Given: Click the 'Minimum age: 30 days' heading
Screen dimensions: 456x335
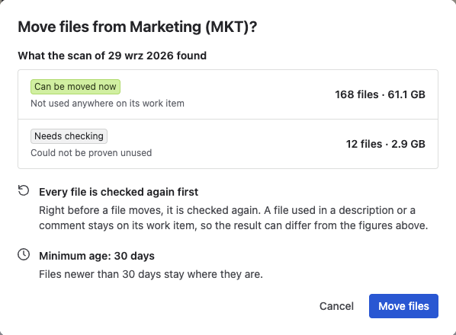Looking at the screenshot, I should point(97,256).
